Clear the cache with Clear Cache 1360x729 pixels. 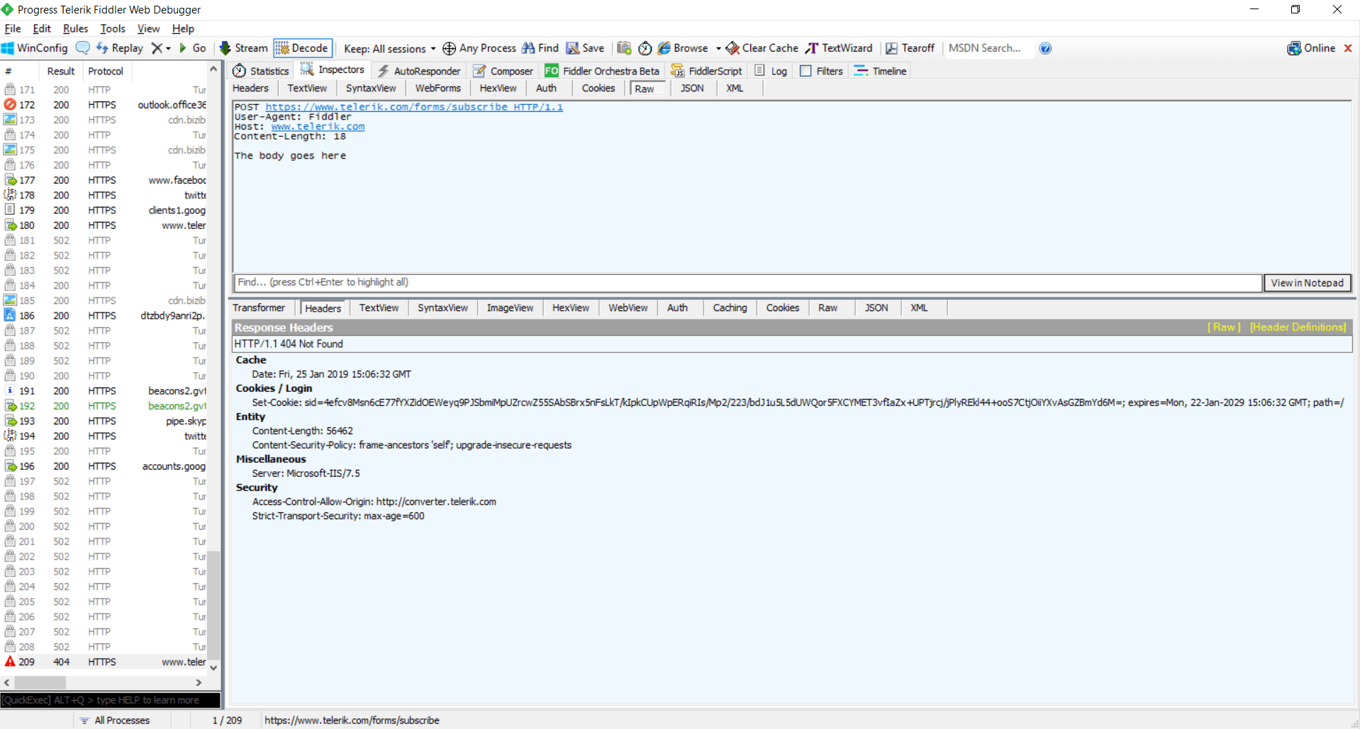[762, 48]
